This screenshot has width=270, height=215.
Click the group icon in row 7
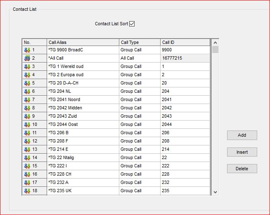pos(27,100)
